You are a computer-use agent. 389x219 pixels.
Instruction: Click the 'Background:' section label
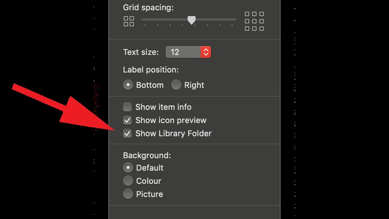coord(147,155)
